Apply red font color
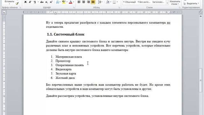Image resolution: width=204 pixels, height=115 pixels. (x=70, y=2)
